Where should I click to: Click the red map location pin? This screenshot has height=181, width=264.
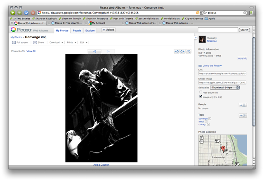[x=223, y=149]
